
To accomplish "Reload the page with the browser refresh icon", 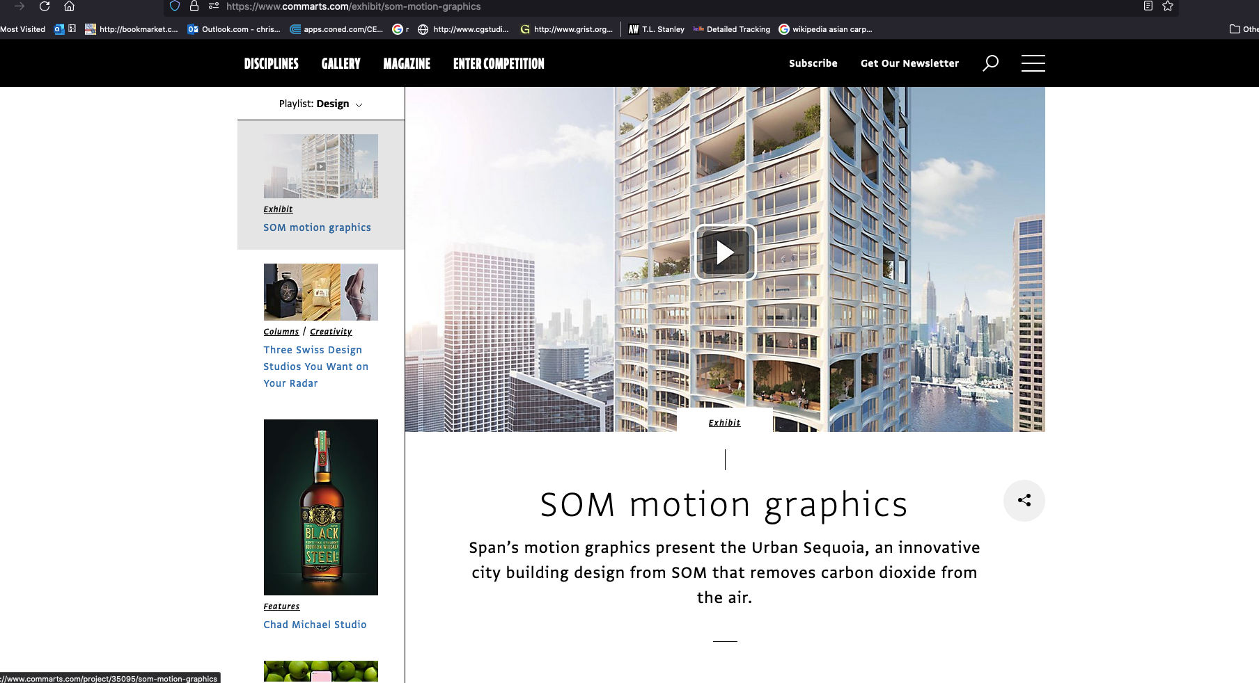I will pos(45,6).
